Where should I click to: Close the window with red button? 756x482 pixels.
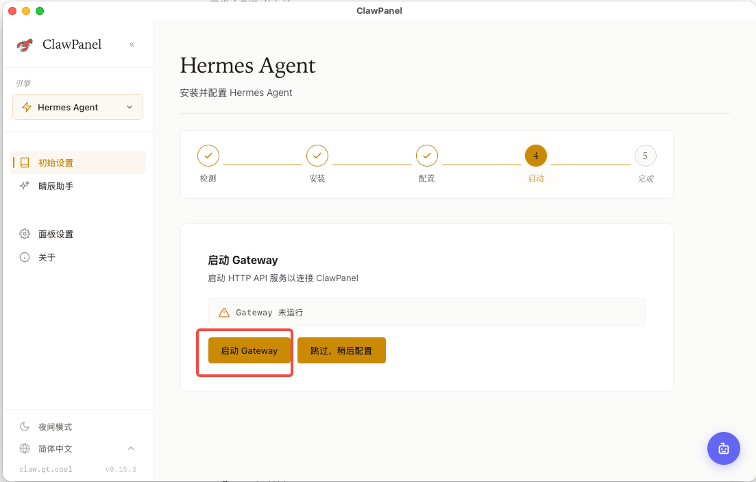[12, 10]
